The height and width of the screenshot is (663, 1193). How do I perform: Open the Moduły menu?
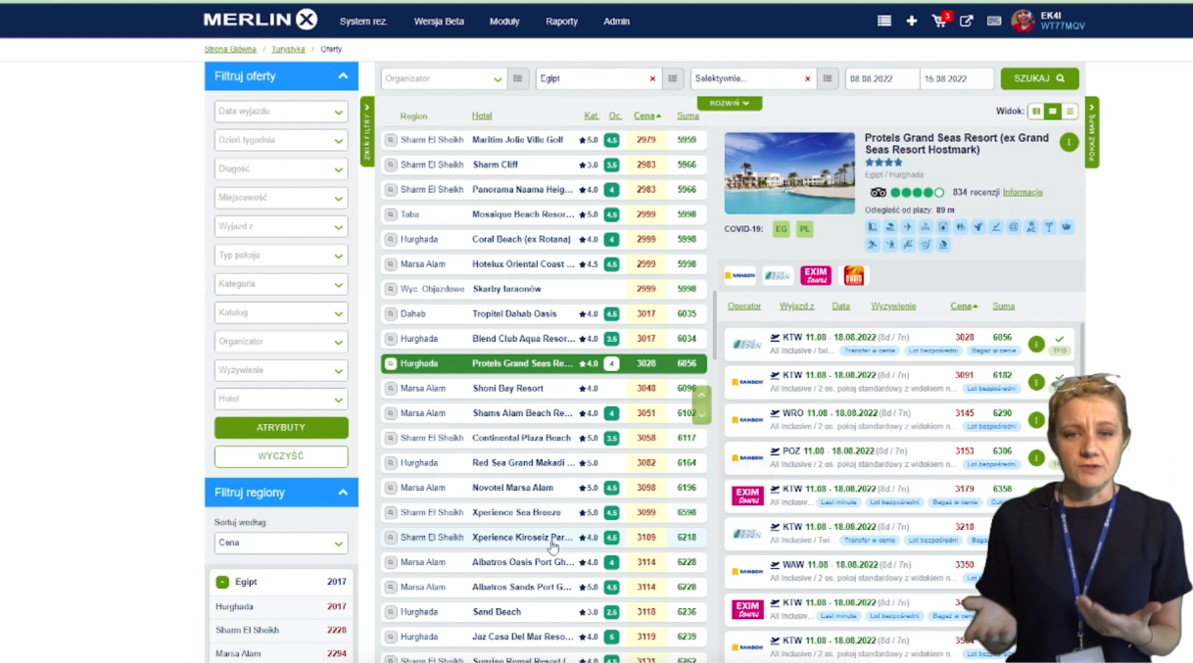(x=504, y=21)
